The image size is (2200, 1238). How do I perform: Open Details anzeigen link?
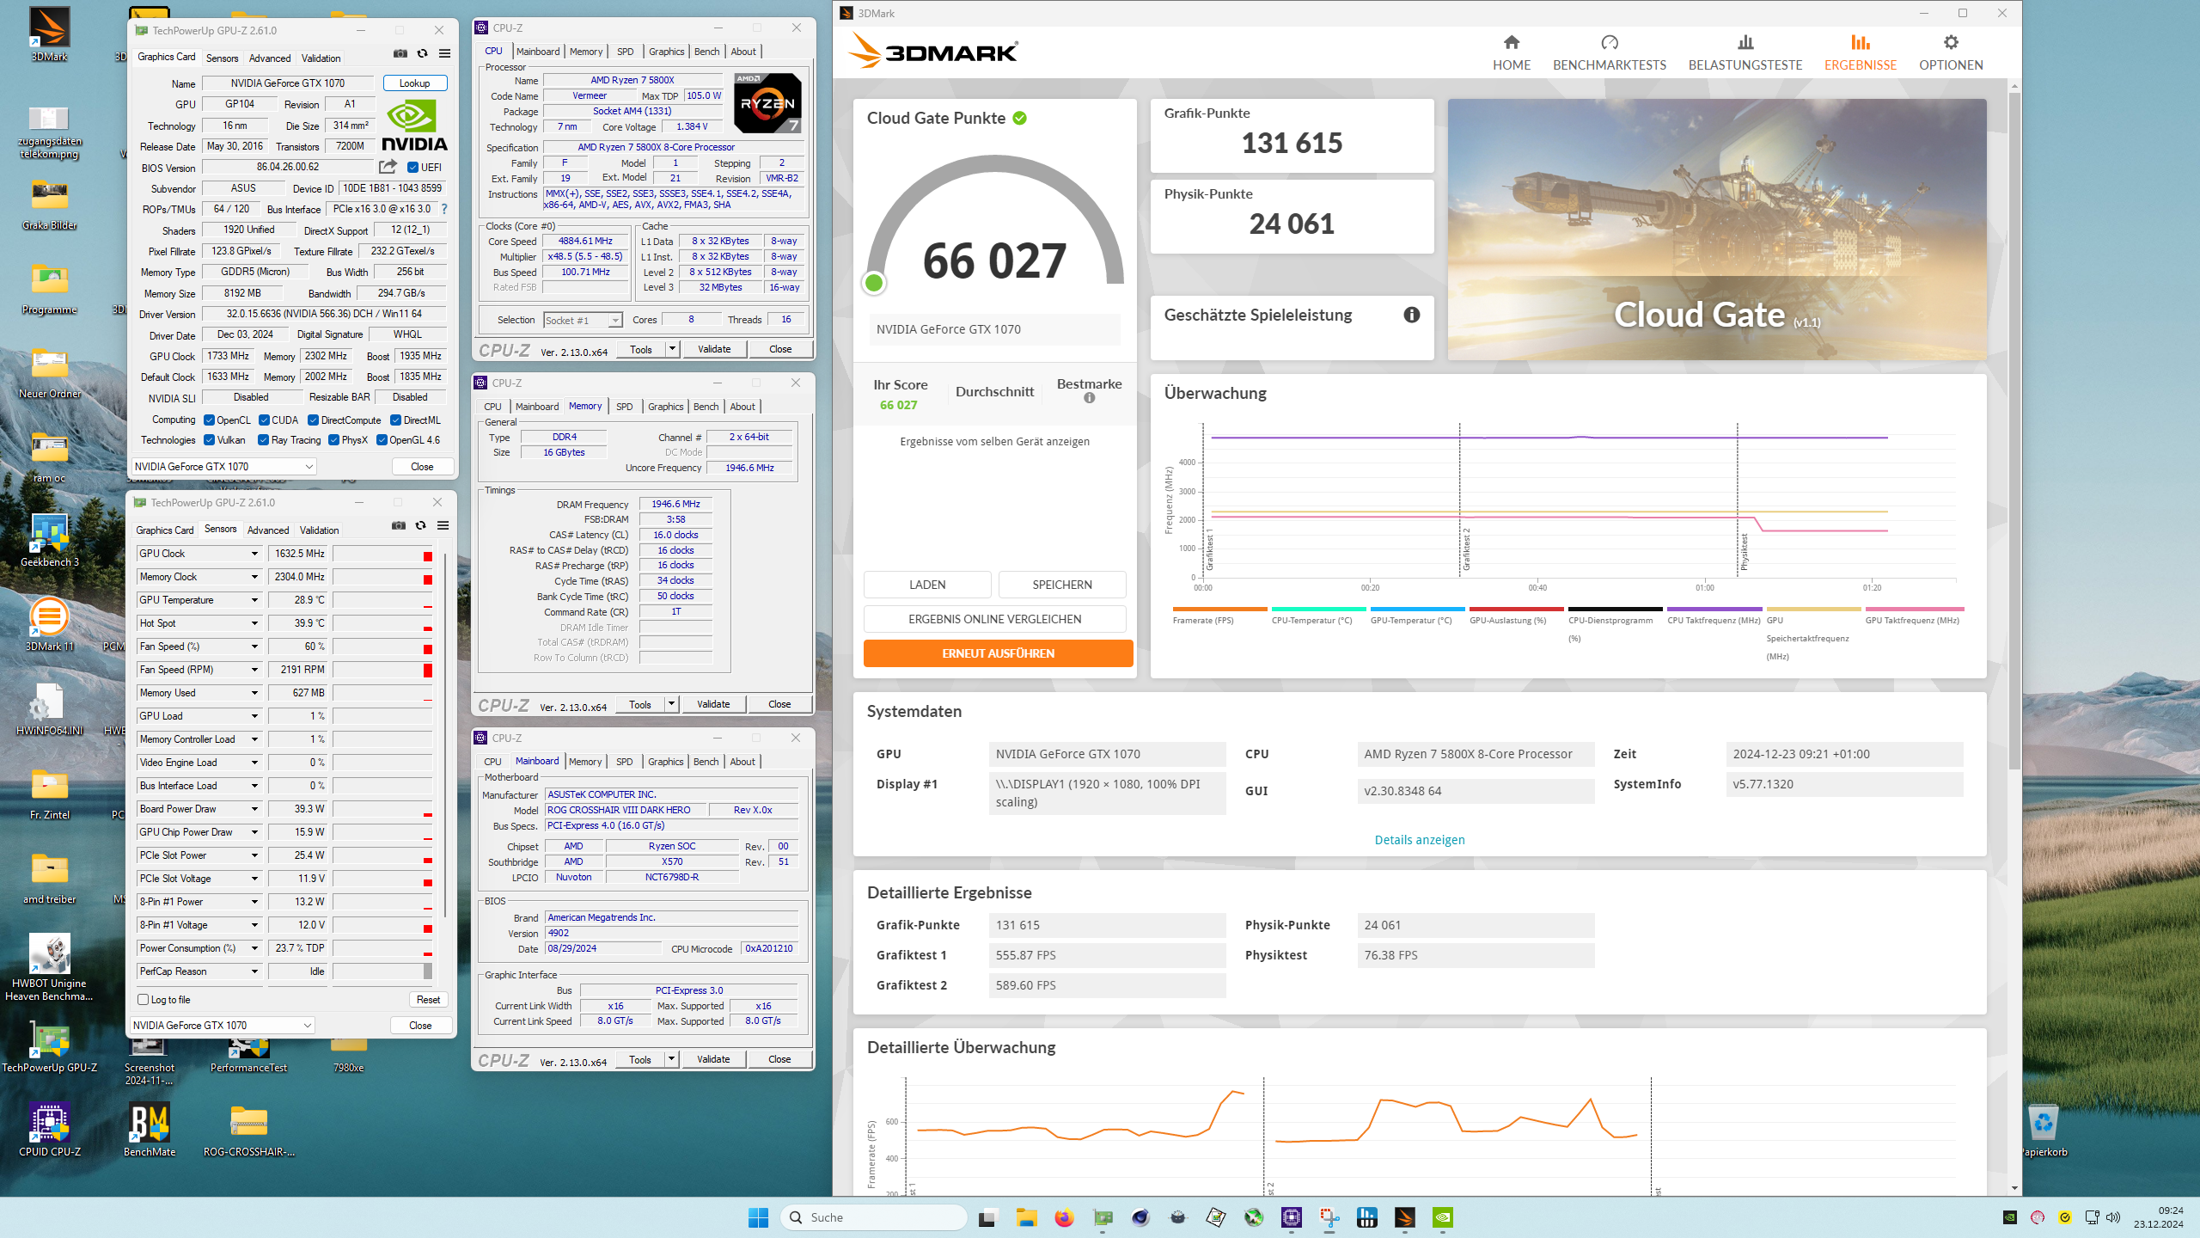[x=1420, y=840]
